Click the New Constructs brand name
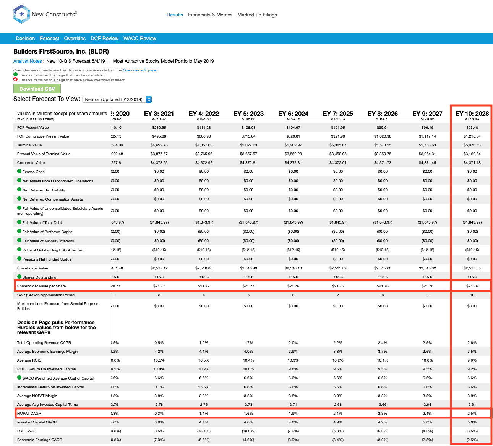This screenshot has height=446, width=493. [54, 15]
